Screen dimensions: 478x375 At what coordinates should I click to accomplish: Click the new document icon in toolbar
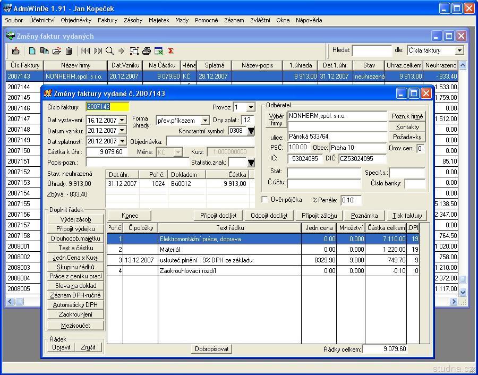tap(32, 51)
